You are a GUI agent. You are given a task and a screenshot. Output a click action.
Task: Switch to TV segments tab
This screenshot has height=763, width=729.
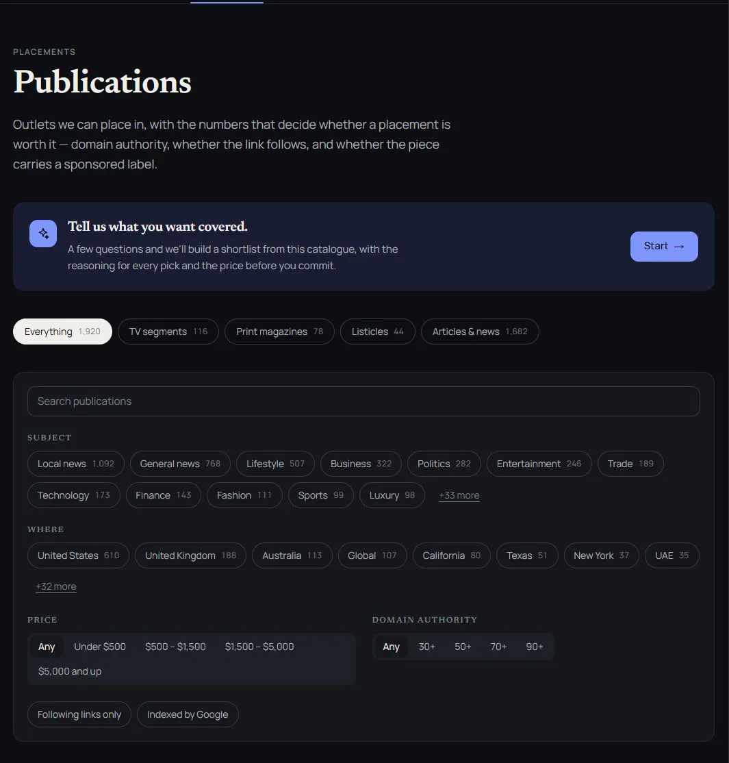click(x=168, y=332)
